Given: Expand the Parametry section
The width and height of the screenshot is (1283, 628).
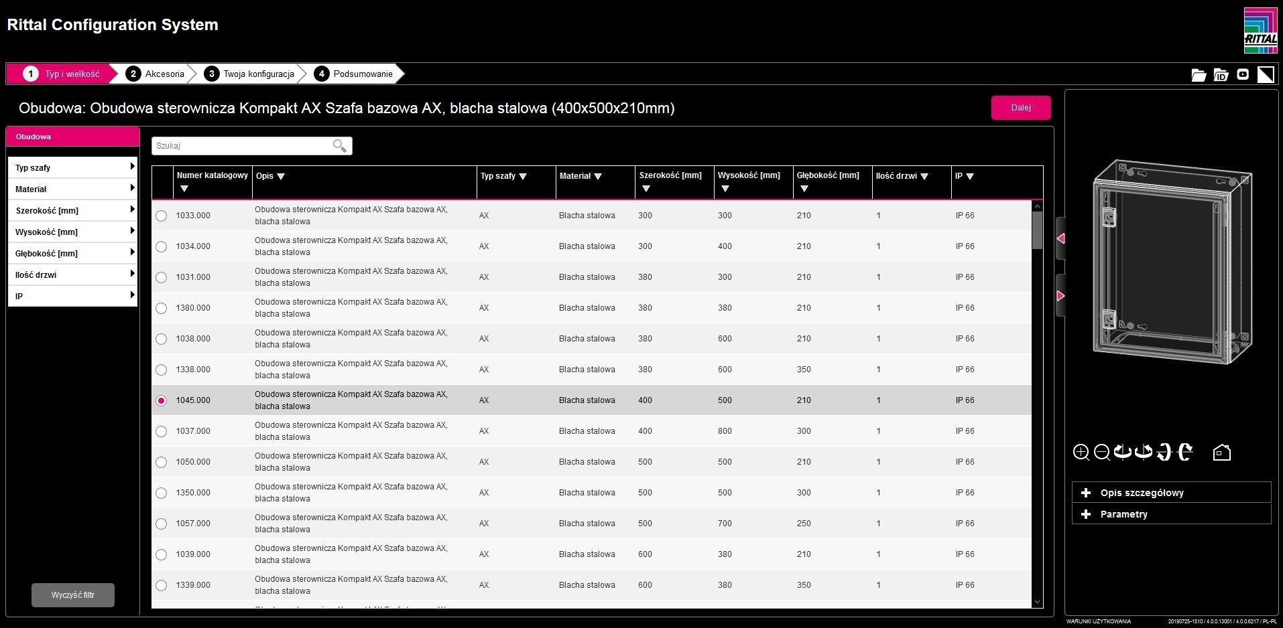Looking at the screenshot, I should pos(1171,514).
